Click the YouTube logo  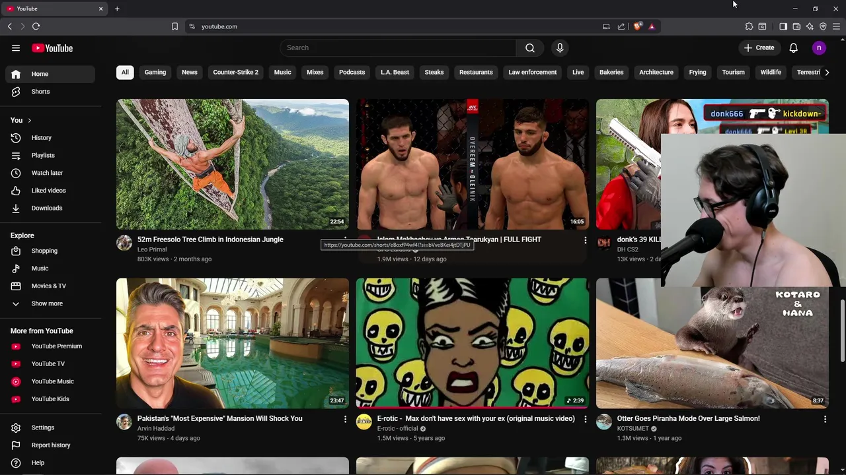click(52, 47)
